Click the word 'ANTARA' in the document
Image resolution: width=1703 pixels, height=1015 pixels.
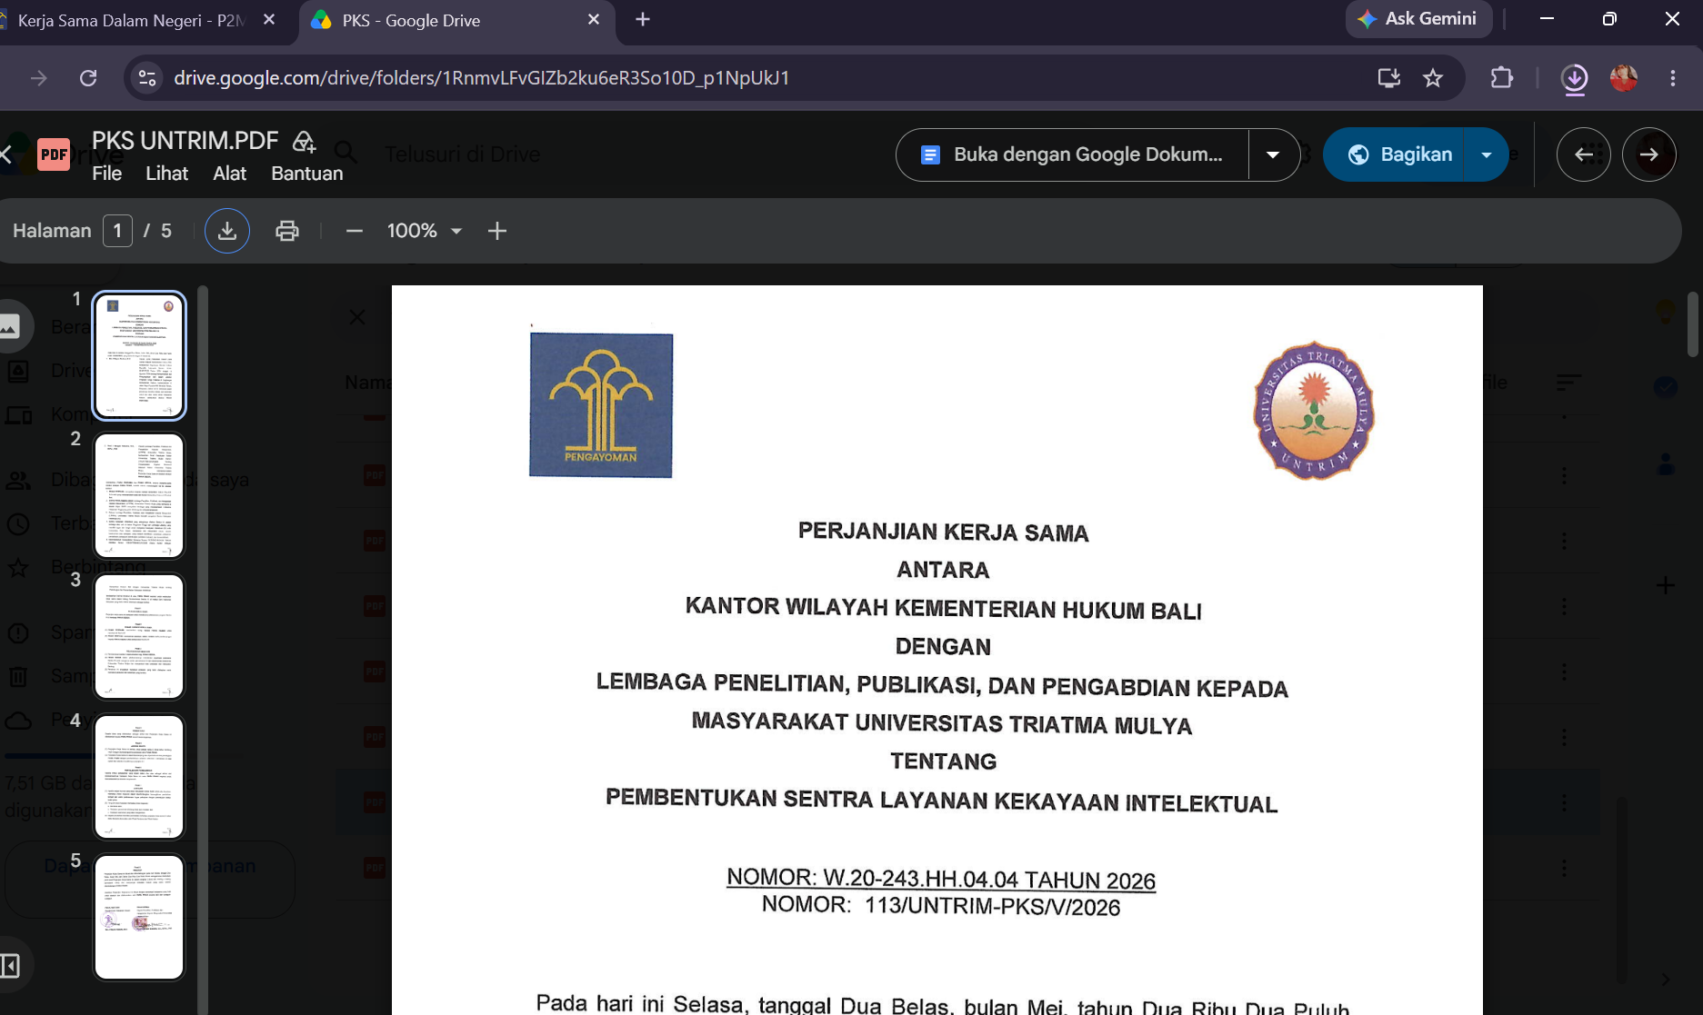(x=943, y=570)
